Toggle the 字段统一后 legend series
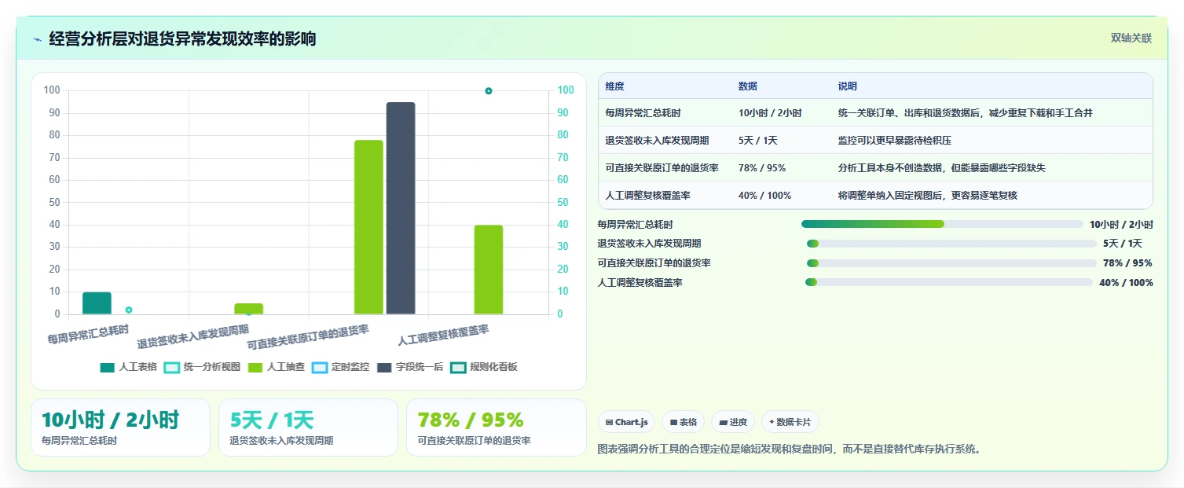This screenshot has height=488, width=1184. (410, 367)
